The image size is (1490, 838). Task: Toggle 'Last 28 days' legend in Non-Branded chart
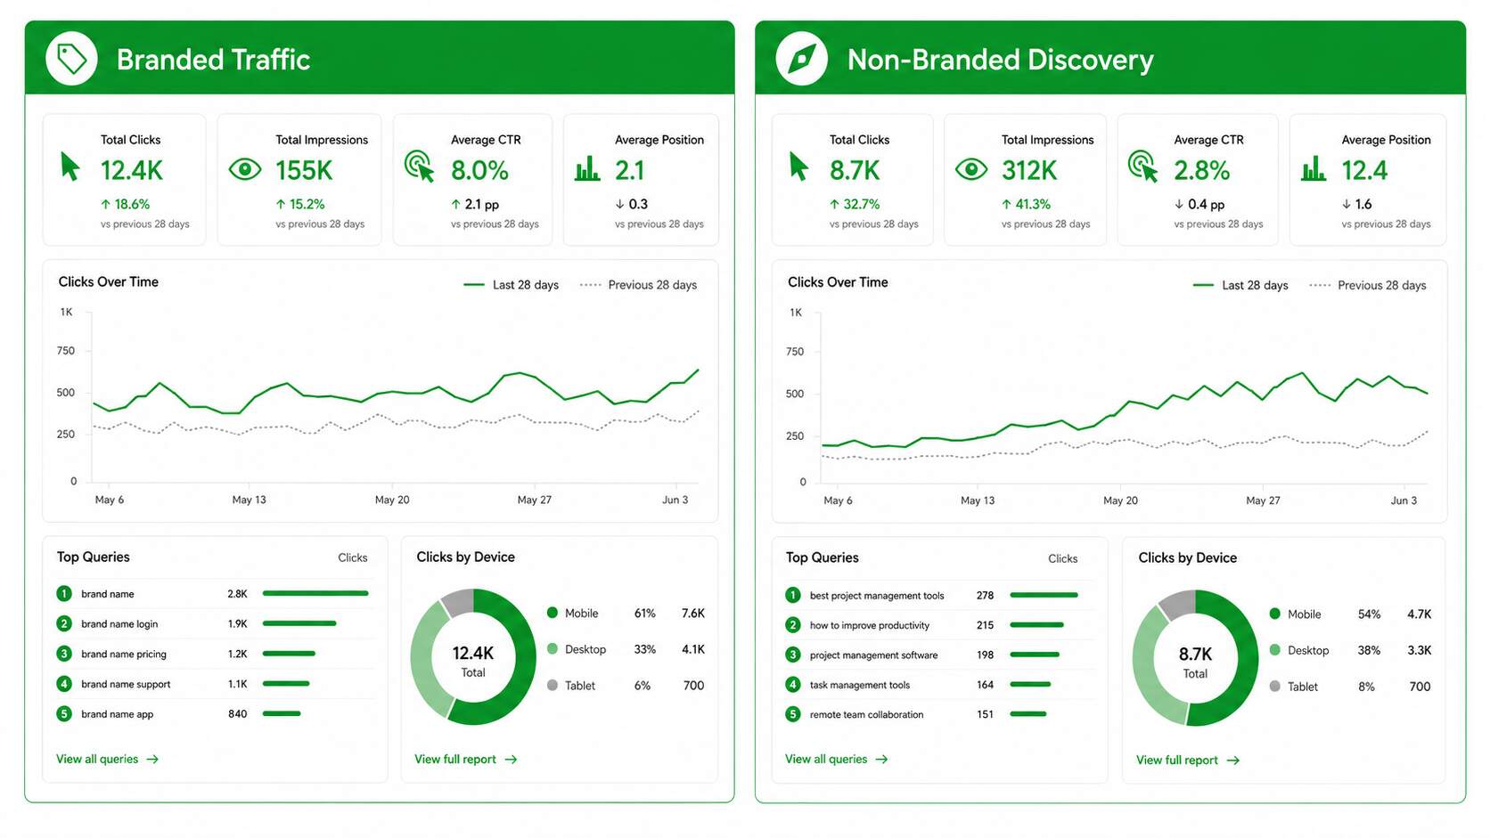1240,285
